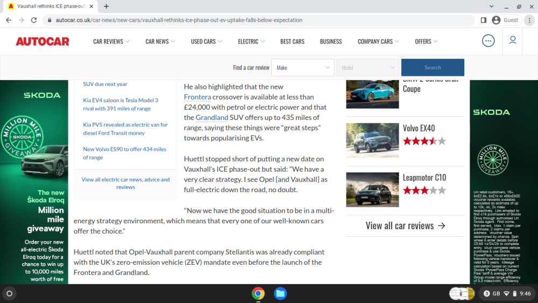Open the recent screenshot preview in shelf

[x=462, y=293]
